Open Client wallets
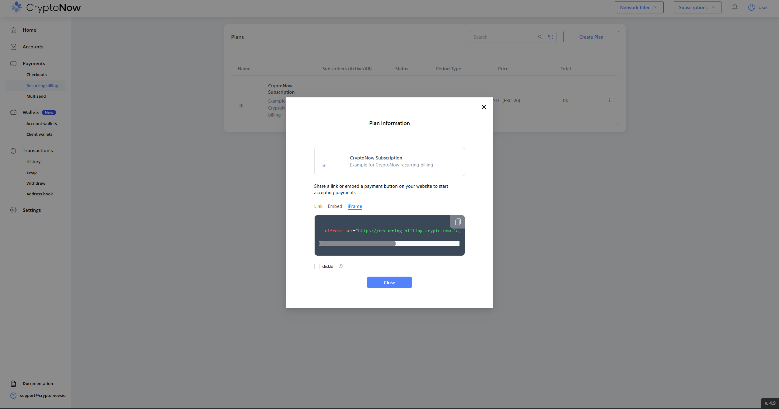 point(39,134)
